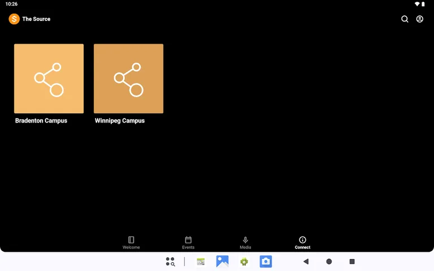This screenshot has height=271, width=434.
Task: Open the camera app from taskbar
Action: coord(266,261)
